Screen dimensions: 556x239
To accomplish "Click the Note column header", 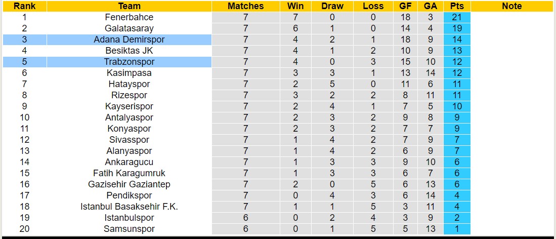I will coord(511,6).
